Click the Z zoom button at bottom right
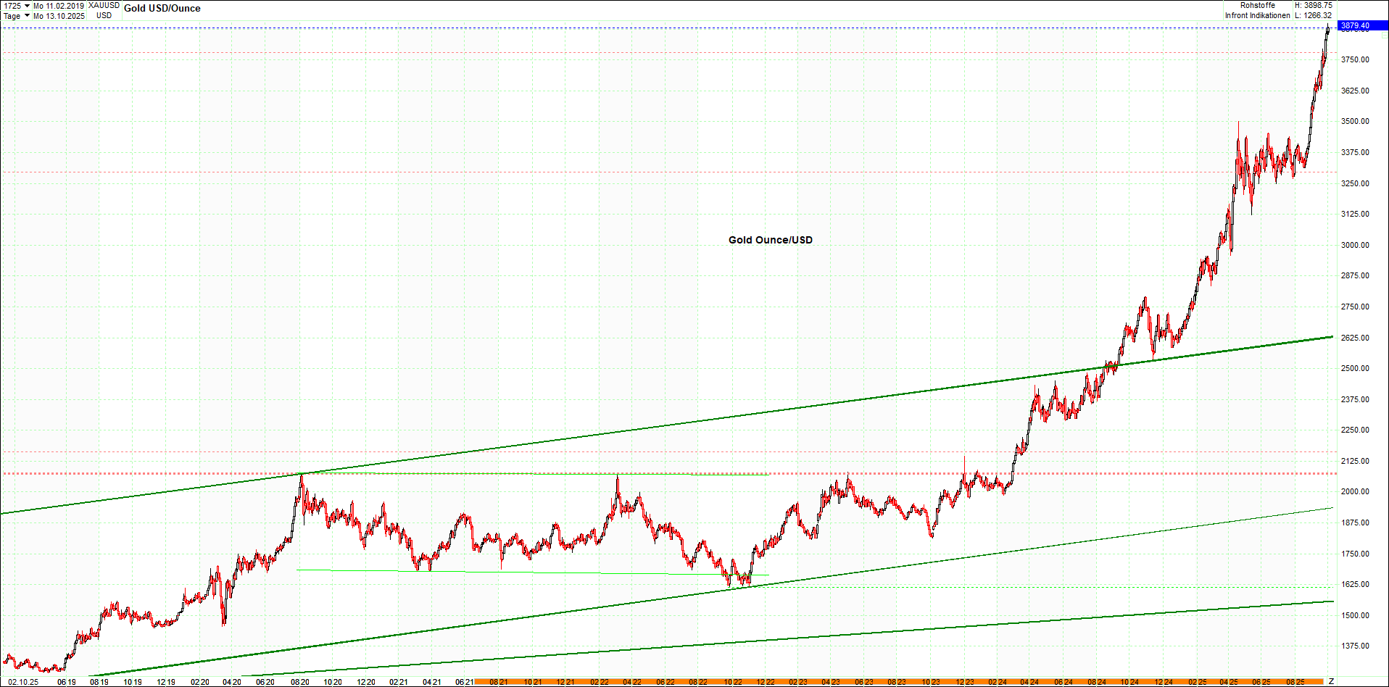The image size is (1389, 687). pos(1331,681)
